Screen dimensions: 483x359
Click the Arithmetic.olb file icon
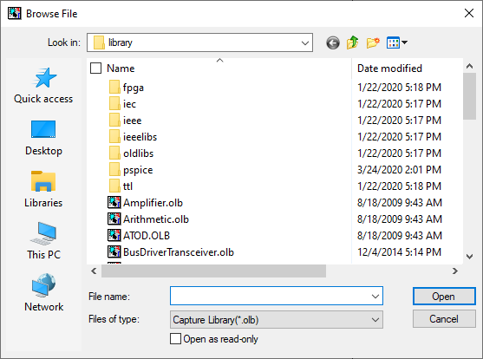114,219
